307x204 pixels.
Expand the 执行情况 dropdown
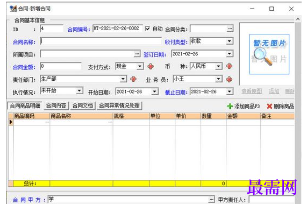(x=79, y=91)
